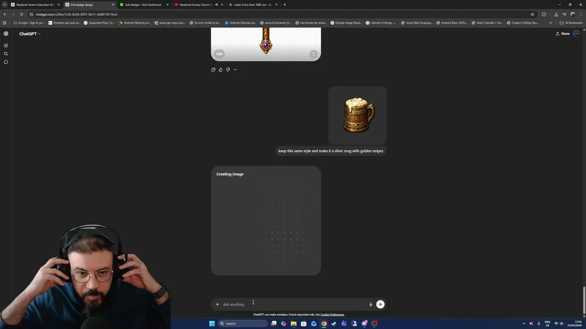The width and height of the screenshot is (586, 329).
Task: Open browser downloads
Action: click(x=556, y=14)
